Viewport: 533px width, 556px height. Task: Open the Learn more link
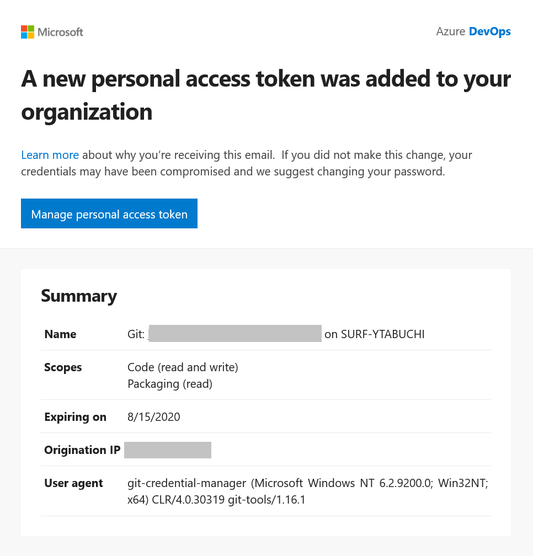click(50, 155)
